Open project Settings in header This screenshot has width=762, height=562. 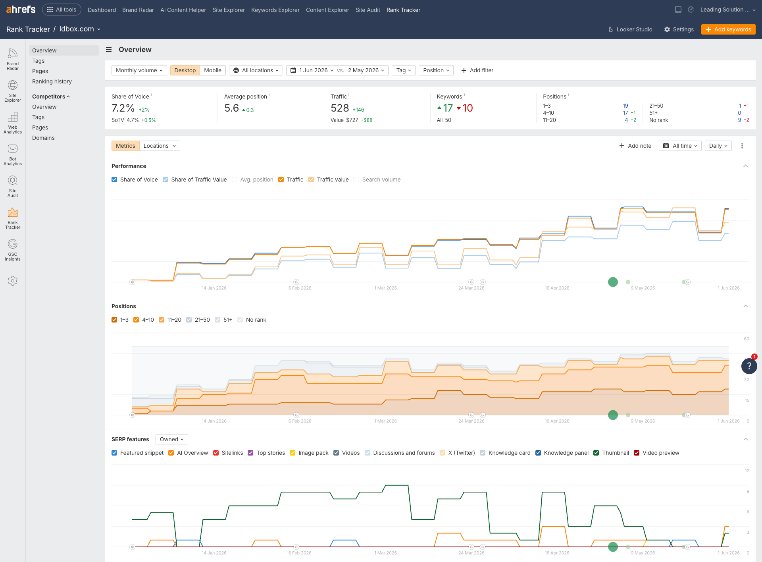(679, 29)
